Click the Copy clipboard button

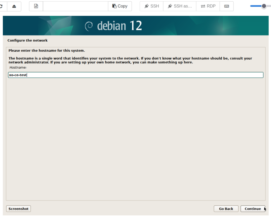click(120, 6)
